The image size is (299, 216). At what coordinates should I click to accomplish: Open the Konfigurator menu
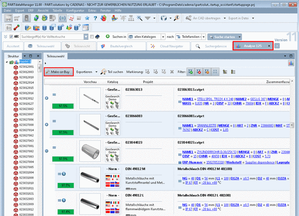click(x=75, y=10)
